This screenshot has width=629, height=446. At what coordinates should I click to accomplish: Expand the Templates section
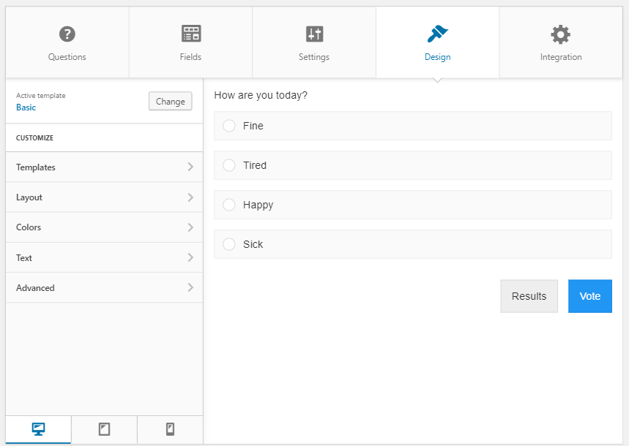[x=104, y=167]
